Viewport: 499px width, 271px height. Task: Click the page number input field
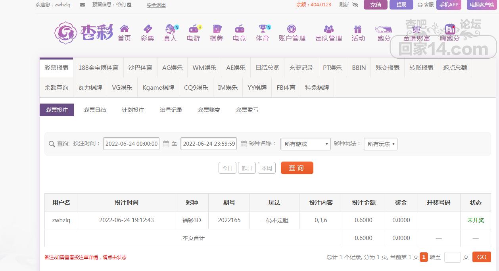click(x=452, y=257)
